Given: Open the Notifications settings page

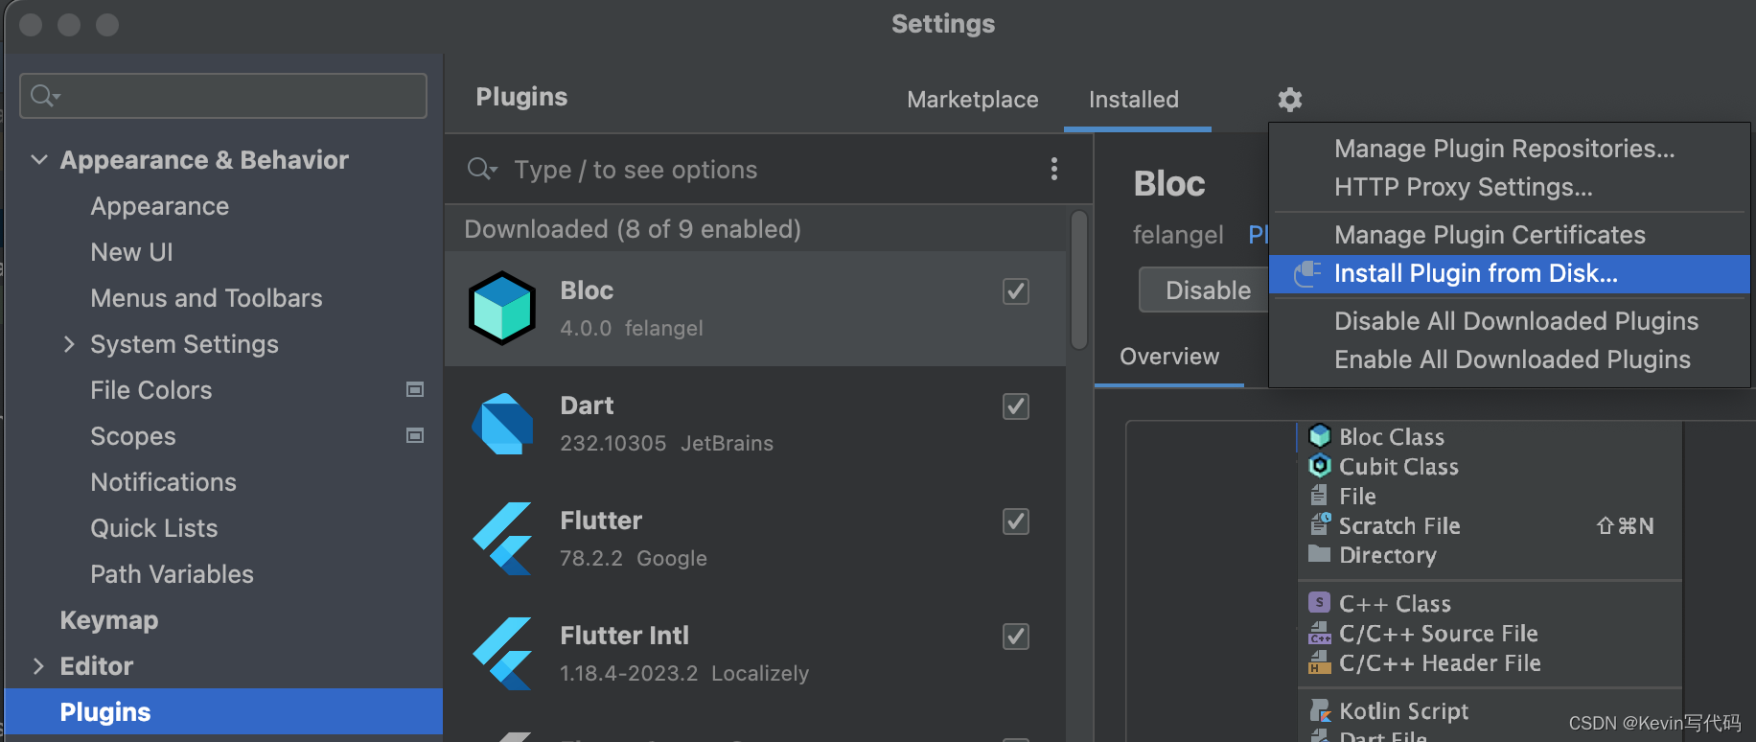Looking at the screenshot, I should click(163, 482).
